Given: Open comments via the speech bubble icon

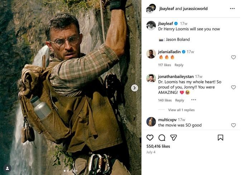Looking at the screenshot, I should point(162,137).
